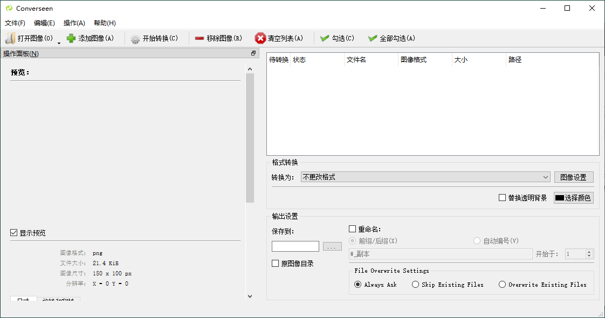This screenshot has height=318, width=605.
Task: Clear the list with 清空列表 button
Action: tap(279, 38)
